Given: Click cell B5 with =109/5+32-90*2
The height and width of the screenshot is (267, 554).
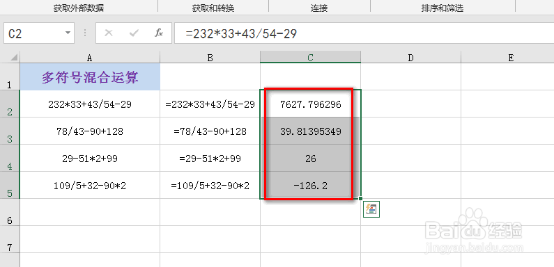Looking at the screenshot, I should pos(210,186).
